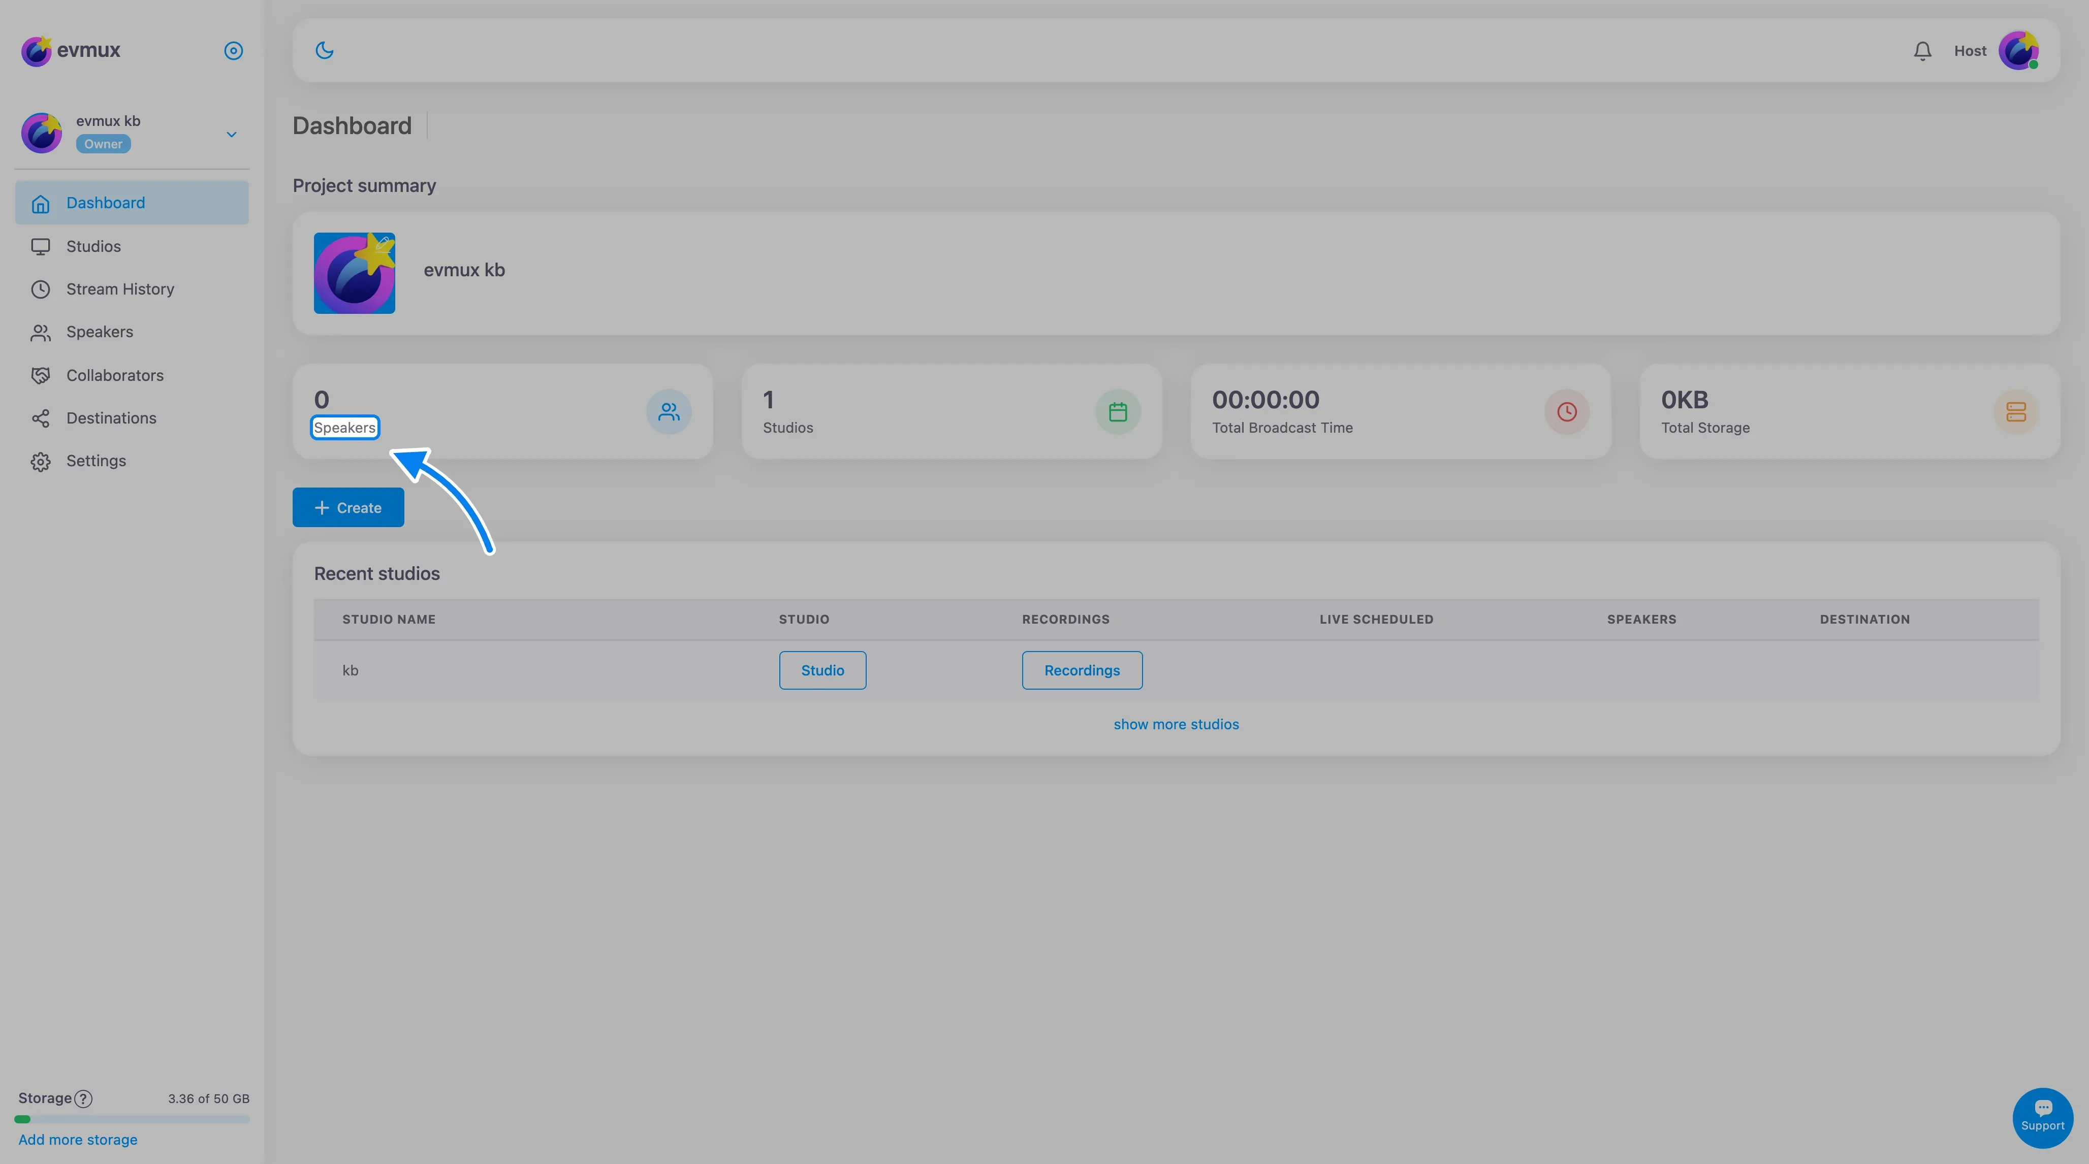Click green calendar icon on Studios card

point(1118,412)
